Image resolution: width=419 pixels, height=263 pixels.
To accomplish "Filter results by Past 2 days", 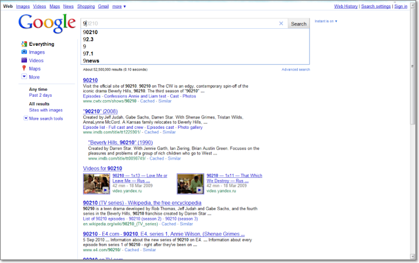I will (x=41, y=96).
